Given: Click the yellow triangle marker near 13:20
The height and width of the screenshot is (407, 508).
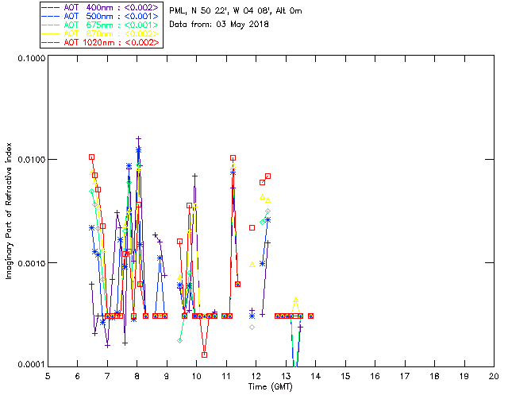Looking at the screenshot, I should (295, 300).
